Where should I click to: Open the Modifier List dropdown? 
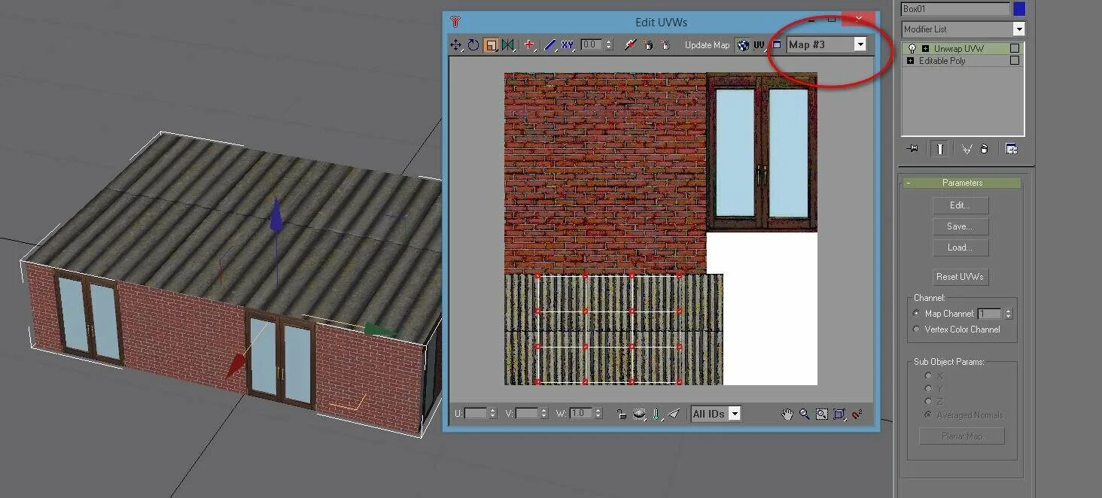1018,29
